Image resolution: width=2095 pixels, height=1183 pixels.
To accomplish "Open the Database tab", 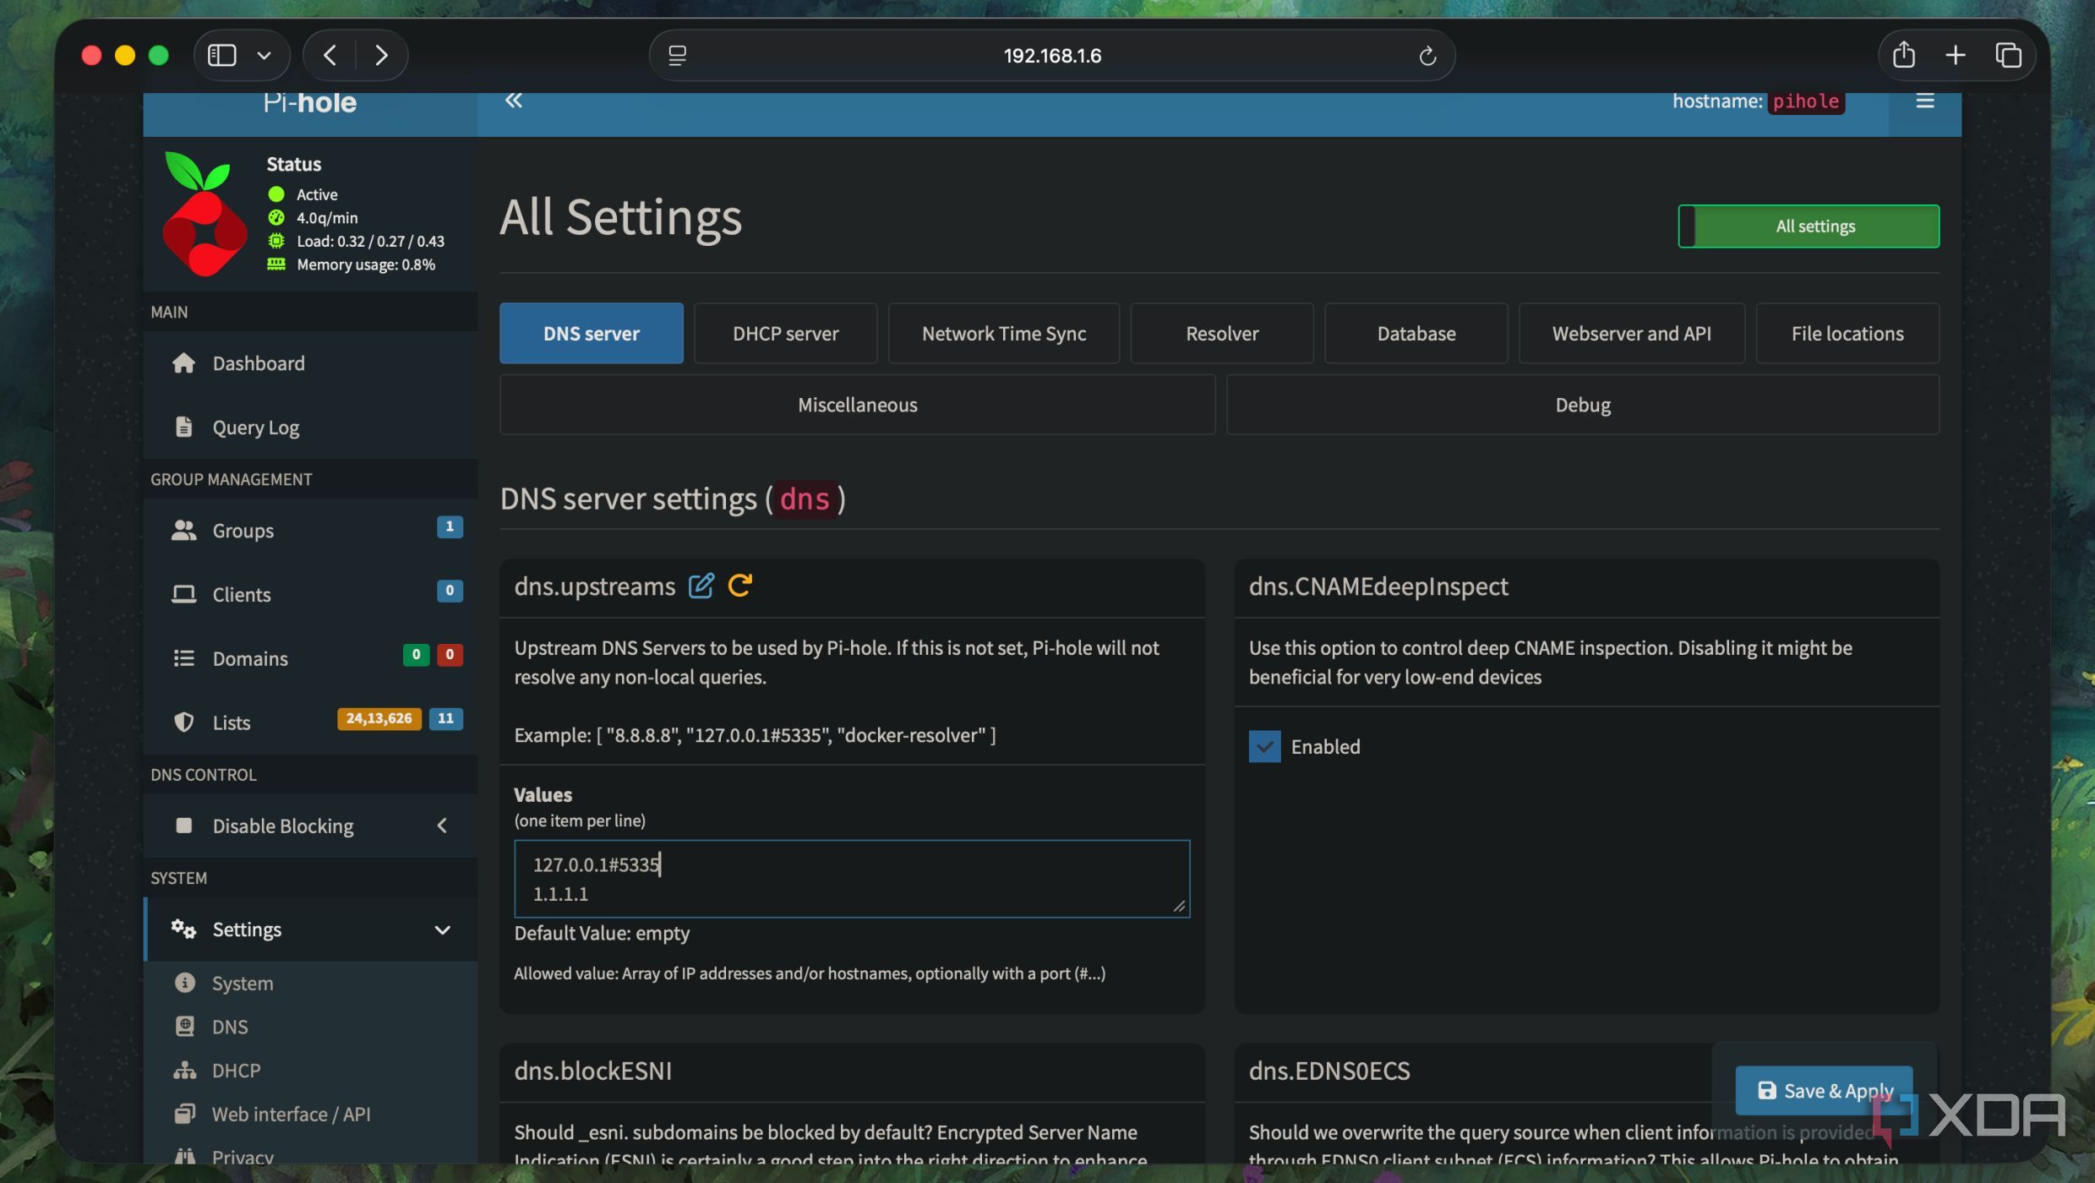I will [x=1416, y=334].
